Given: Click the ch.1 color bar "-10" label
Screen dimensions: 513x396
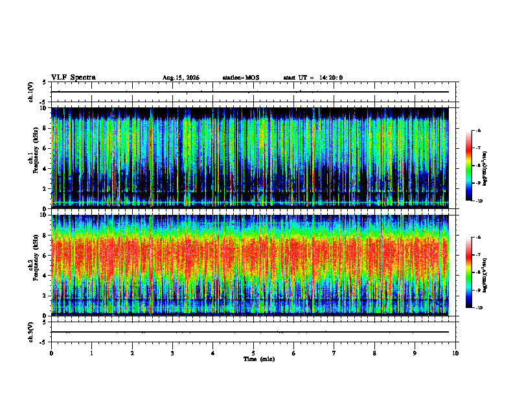Looking at the screenshot, I should pos(479,201).
